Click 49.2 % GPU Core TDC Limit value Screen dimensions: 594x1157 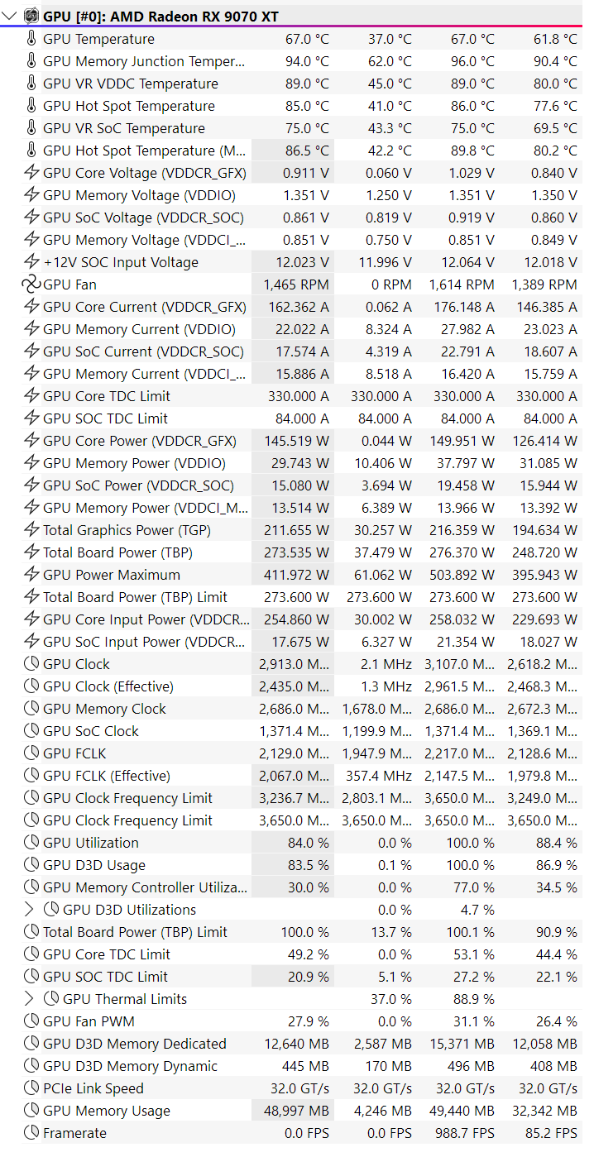pos(309,954)
